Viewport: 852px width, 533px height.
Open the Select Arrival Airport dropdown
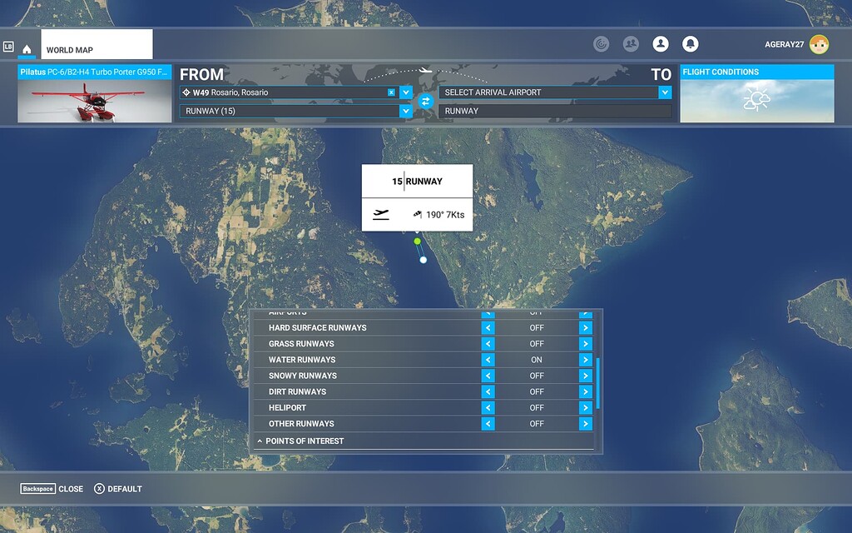664,92
